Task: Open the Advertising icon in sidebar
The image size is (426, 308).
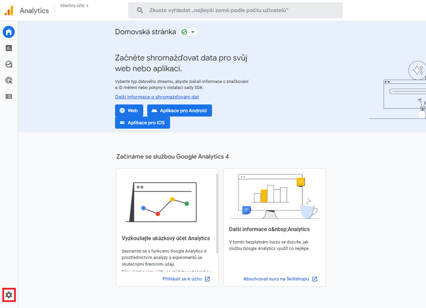Action: click(x=9, y=81)
